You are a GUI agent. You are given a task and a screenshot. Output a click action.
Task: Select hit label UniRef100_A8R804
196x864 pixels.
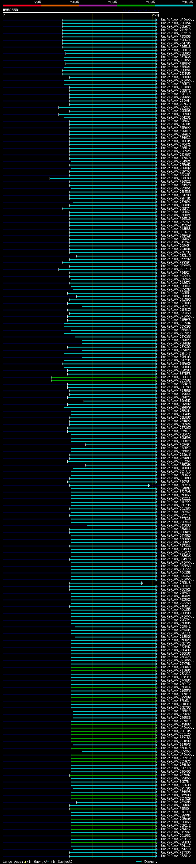tap(176, 808)
